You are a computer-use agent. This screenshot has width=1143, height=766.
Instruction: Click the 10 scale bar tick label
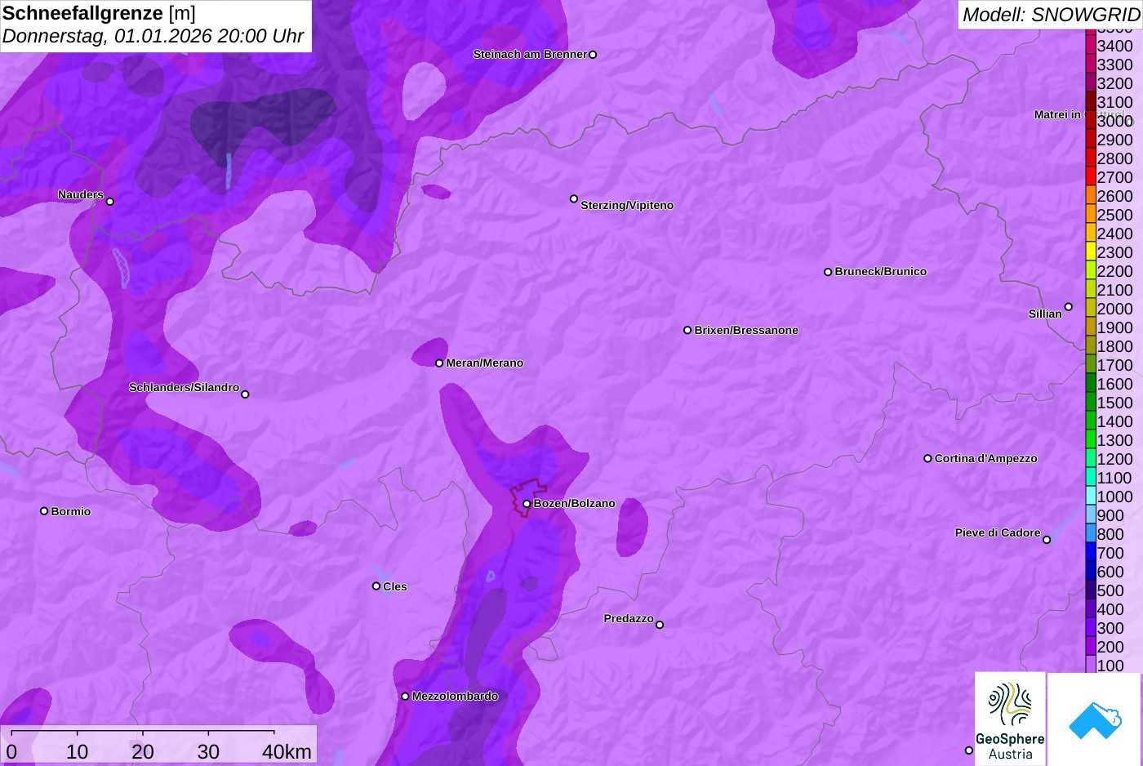[78, 751]
